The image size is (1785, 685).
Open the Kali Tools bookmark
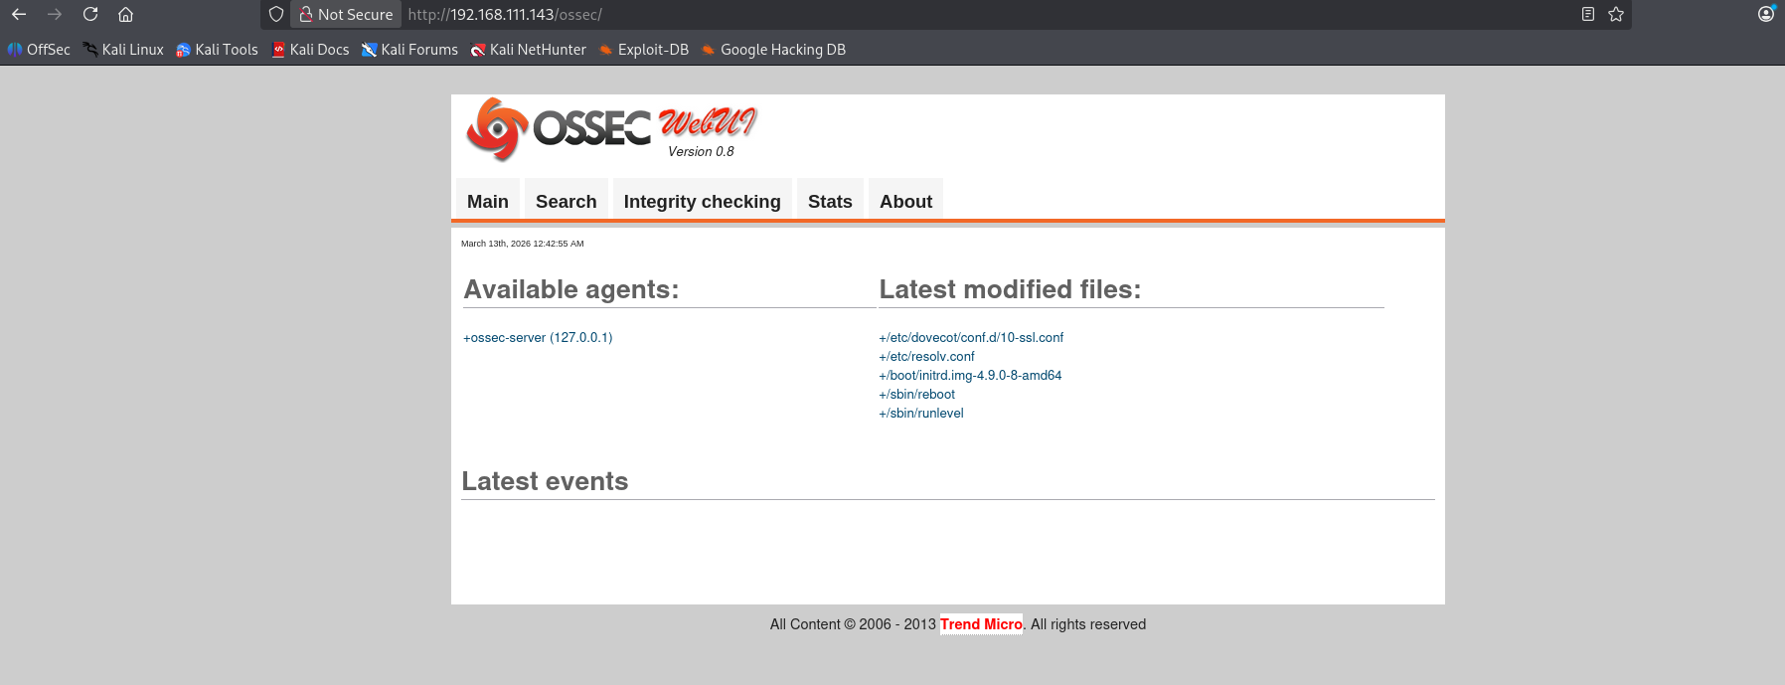click(x=217, y=50)
